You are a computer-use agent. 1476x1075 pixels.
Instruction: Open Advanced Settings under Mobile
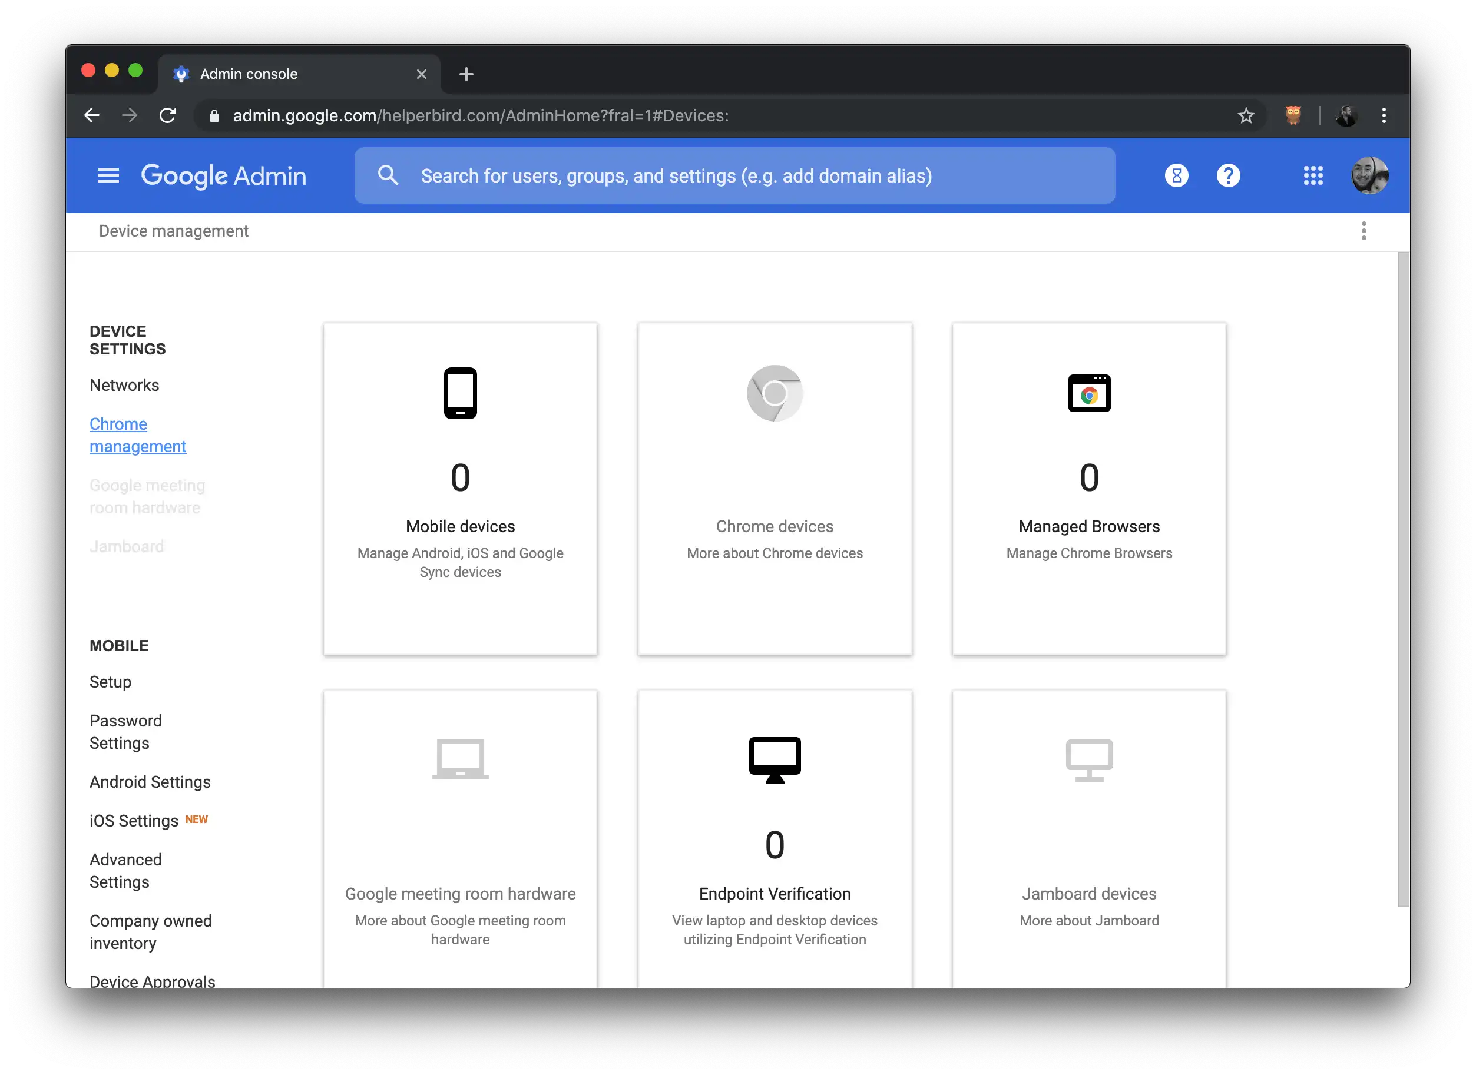point(125,871)
